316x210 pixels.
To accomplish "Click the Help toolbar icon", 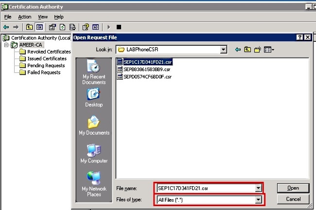I will [86, 27].
